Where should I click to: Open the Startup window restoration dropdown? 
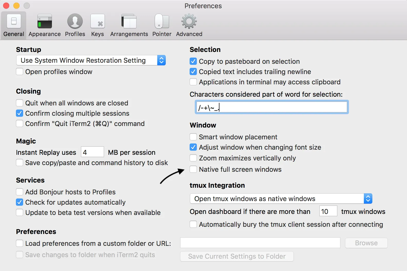[x=91, y=60]
